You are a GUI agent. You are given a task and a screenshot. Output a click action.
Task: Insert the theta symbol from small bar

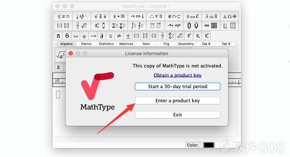67,36
